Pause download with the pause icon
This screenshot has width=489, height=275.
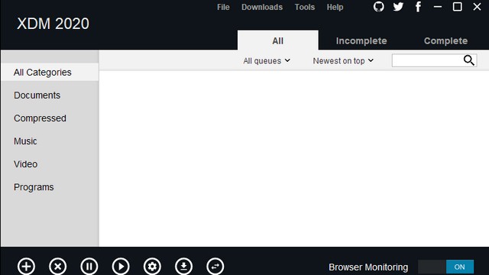89,267
